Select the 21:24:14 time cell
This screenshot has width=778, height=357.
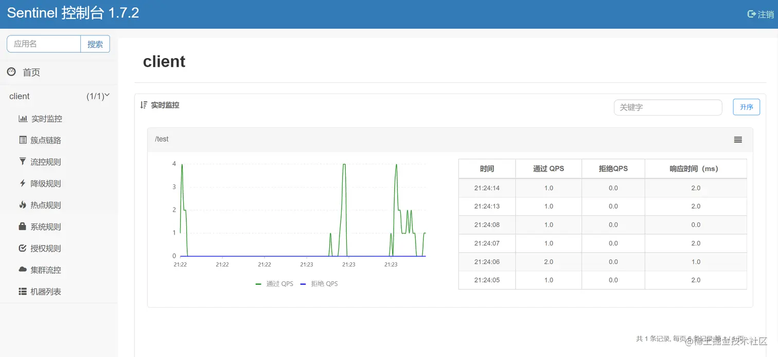(x=487, y=188)
